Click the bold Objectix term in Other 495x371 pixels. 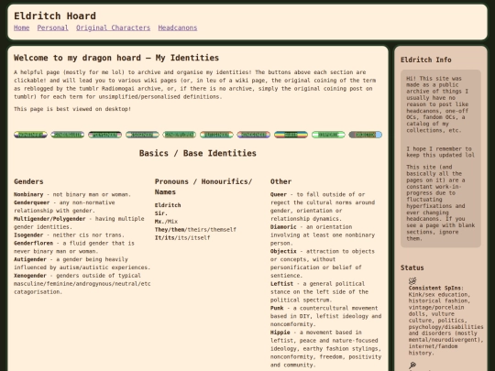283,251
